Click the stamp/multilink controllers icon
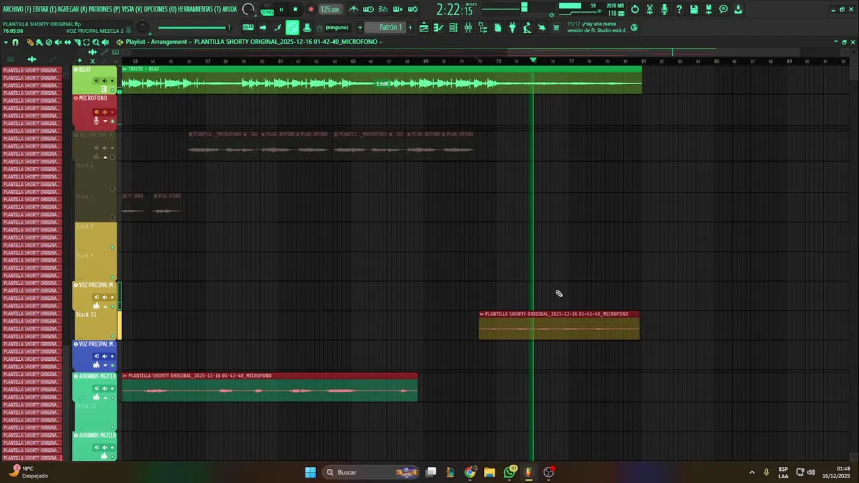Viewport: 859px width, 483px height. click(x=307, y=28)
